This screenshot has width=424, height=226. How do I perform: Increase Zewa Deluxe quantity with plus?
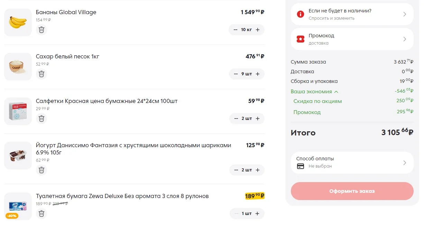point(257,214)
